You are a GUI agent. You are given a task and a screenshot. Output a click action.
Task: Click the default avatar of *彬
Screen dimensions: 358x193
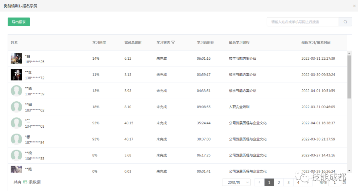16,139
